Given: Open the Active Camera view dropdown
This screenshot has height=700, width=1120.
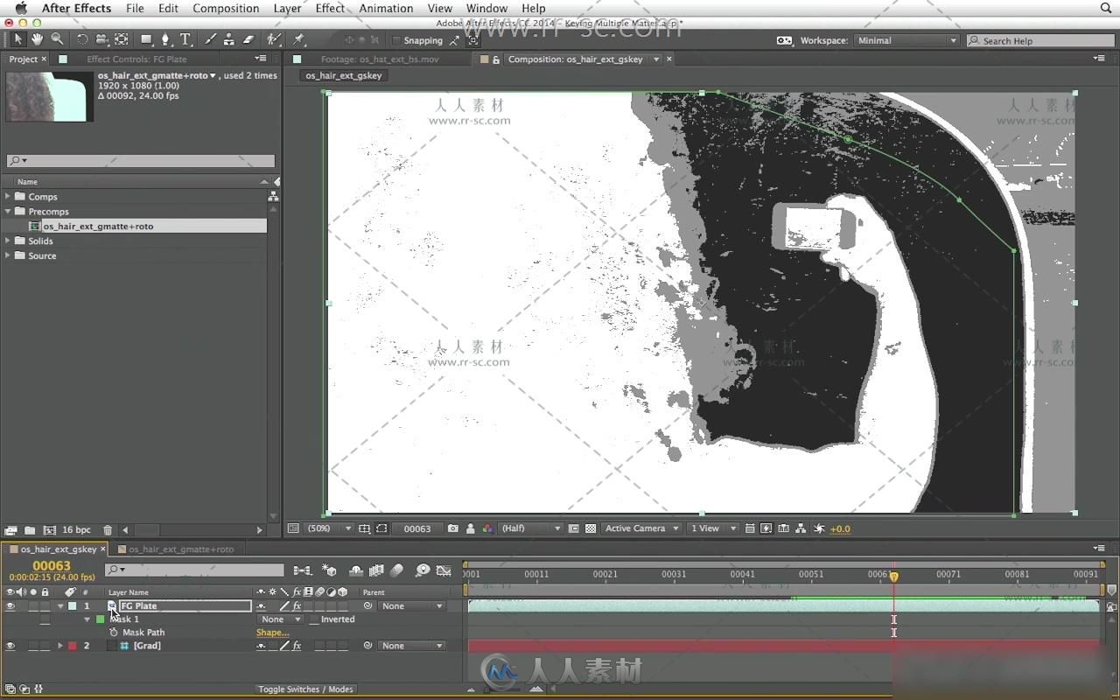Looking at the screenshot, I should click(642, 528).
